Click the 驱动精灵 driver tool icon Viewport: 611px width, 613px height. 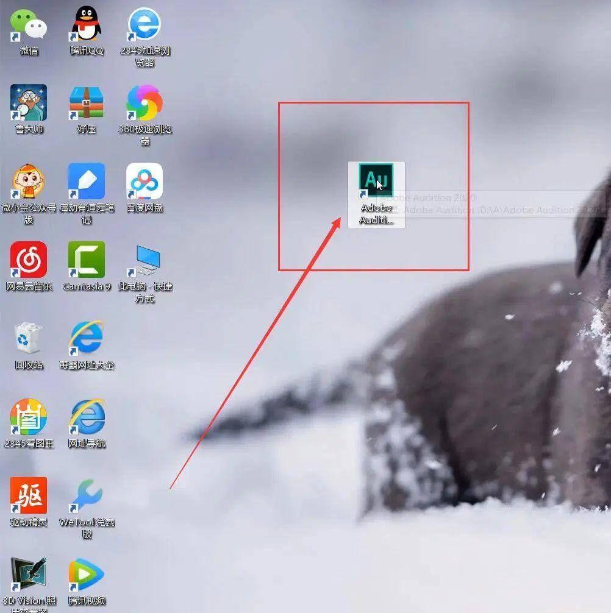[x=28, y=496]
